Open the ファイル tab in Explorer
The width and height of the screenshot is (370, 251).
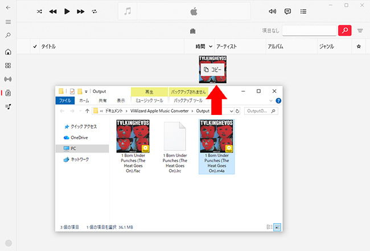[x=65, y=101]
